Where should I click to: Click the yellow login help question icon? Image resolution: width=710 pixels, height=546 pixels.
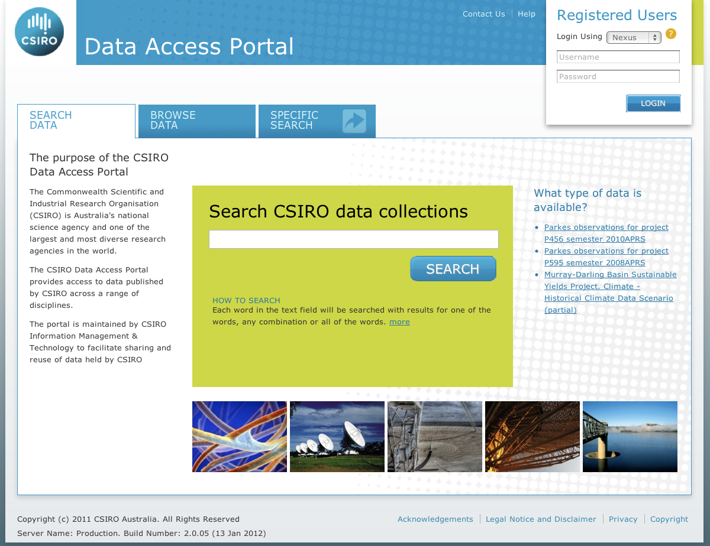pyautogui.click(x=670, y=34)
